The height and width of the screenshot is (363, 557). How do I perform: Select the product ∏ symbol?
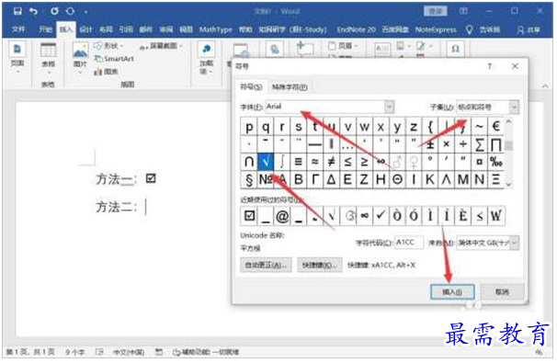point(496,144)
